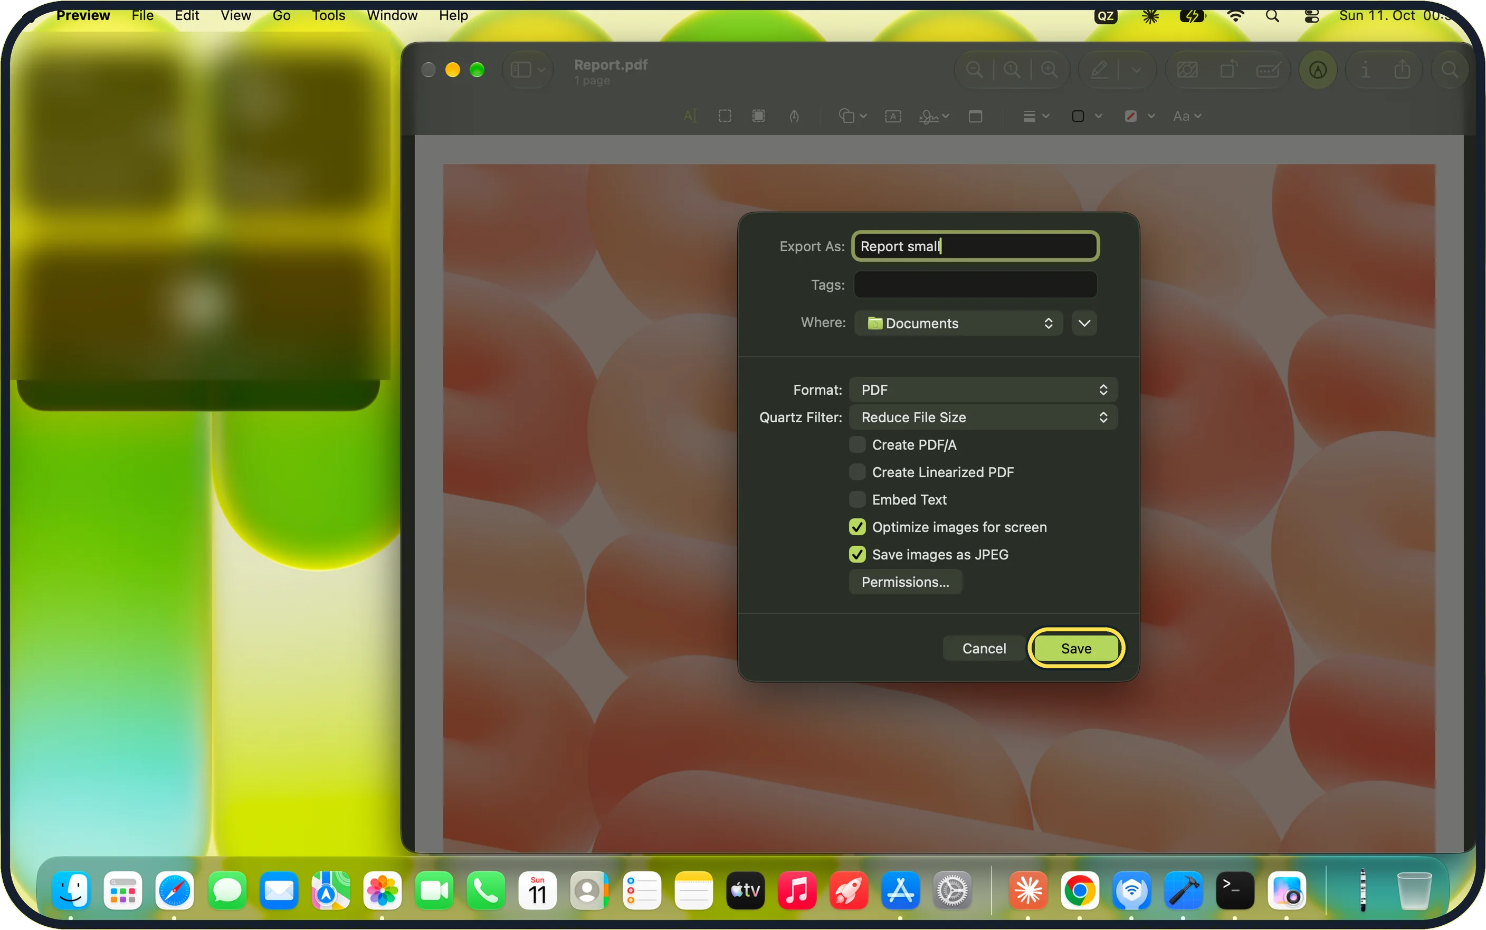Open the Where Documents location popup
The height and width of the screenshot is (930, 1486).
coord(958,323)
